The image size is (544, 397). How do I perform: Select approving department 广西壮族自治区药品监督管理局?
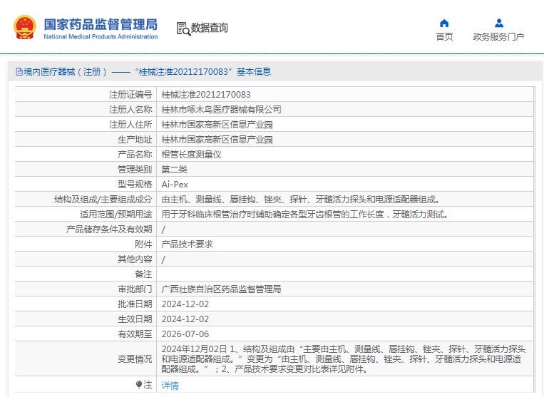[x=221, y=289]
